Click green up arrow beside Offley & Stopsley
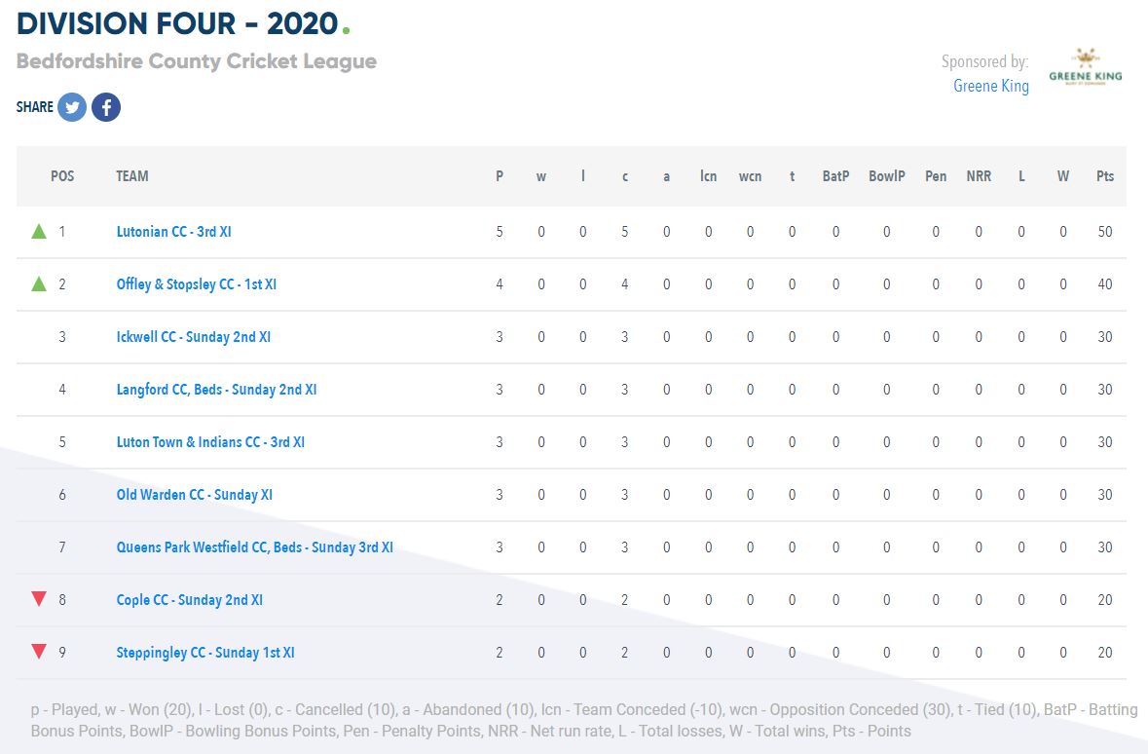Viewport: 1148px width, 754px height. click(x=39, y=284)
